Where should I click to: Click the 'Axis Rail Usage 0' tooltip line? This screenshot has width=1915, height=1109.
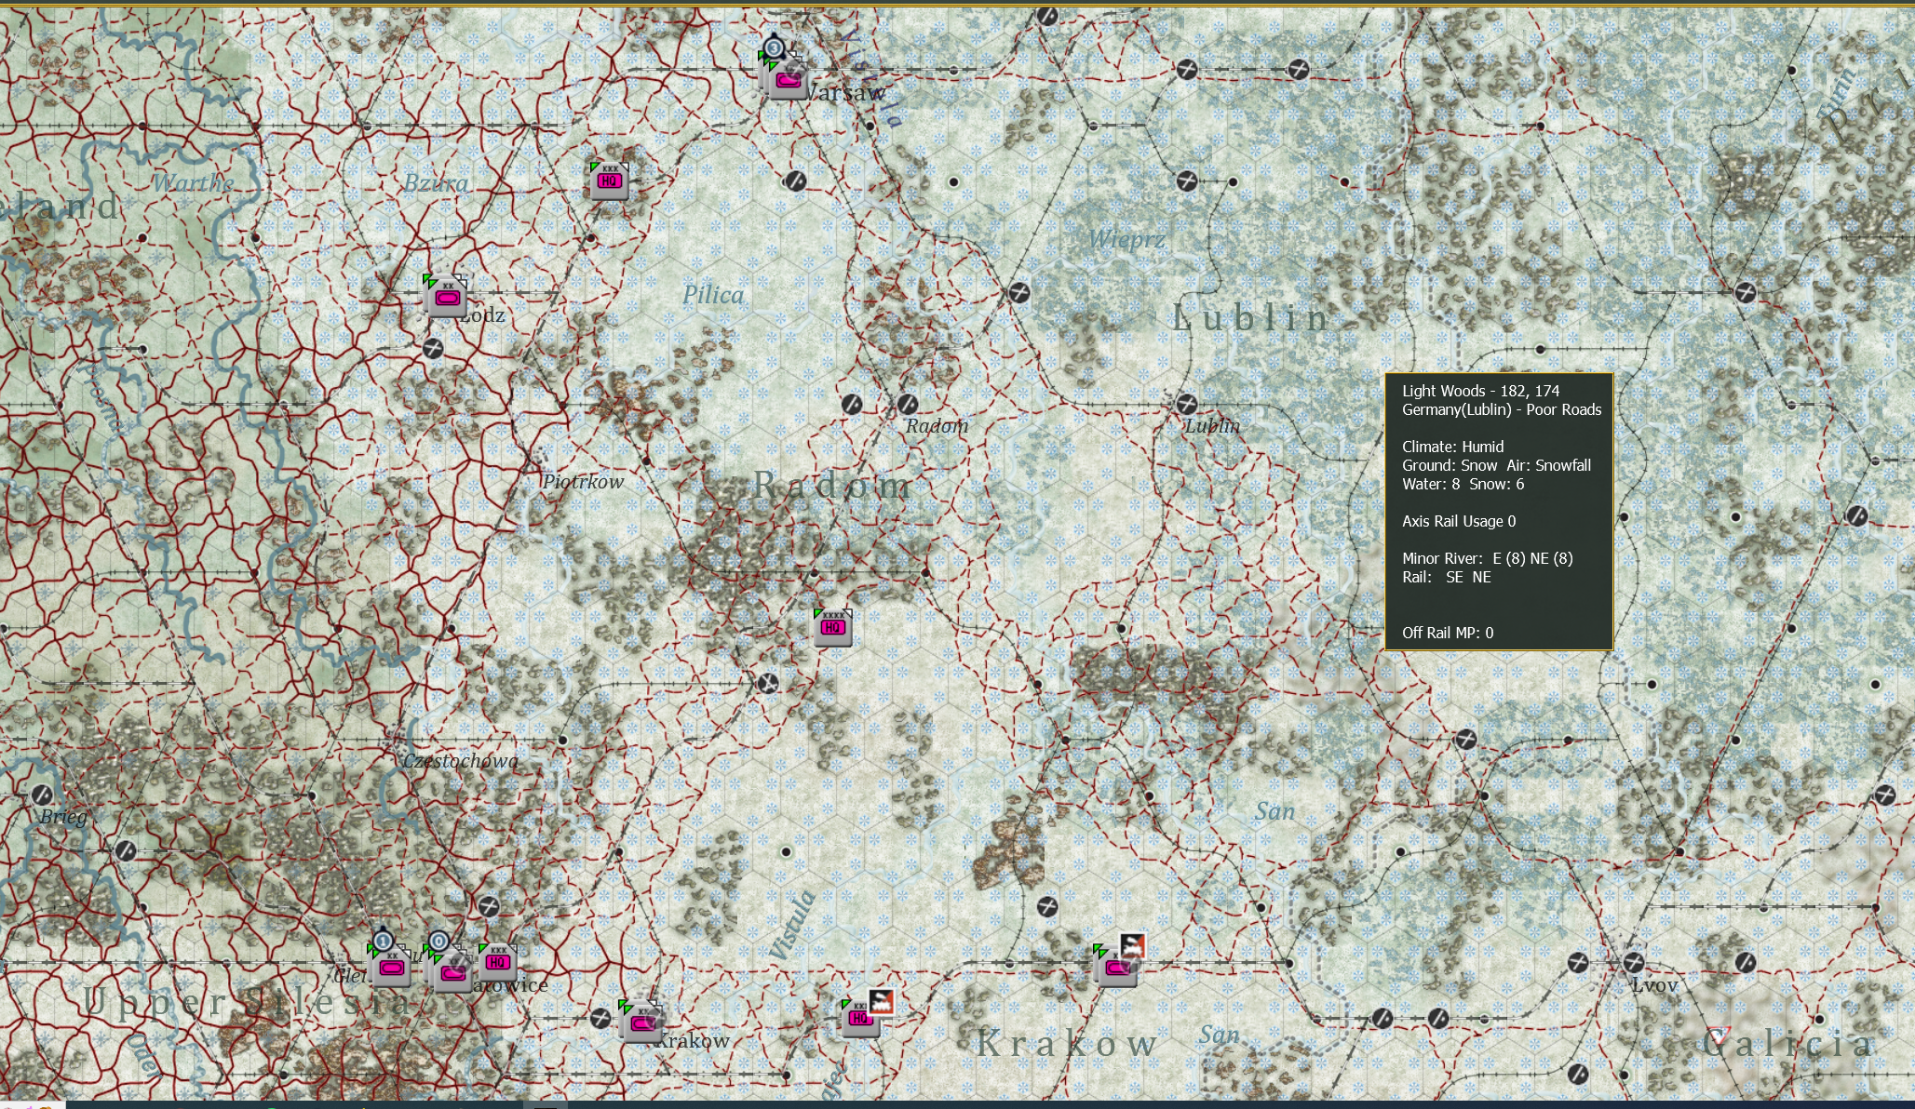(1459, 521)
